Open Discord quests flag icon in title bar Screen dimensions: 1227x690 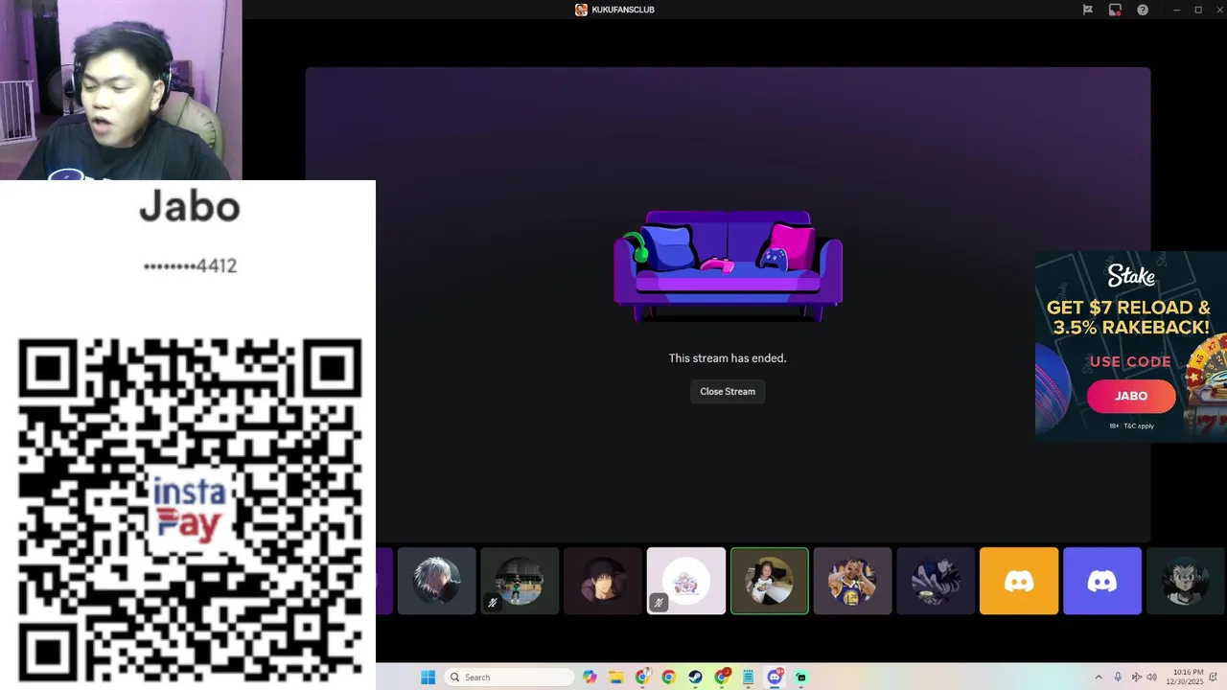(1087, 10)
